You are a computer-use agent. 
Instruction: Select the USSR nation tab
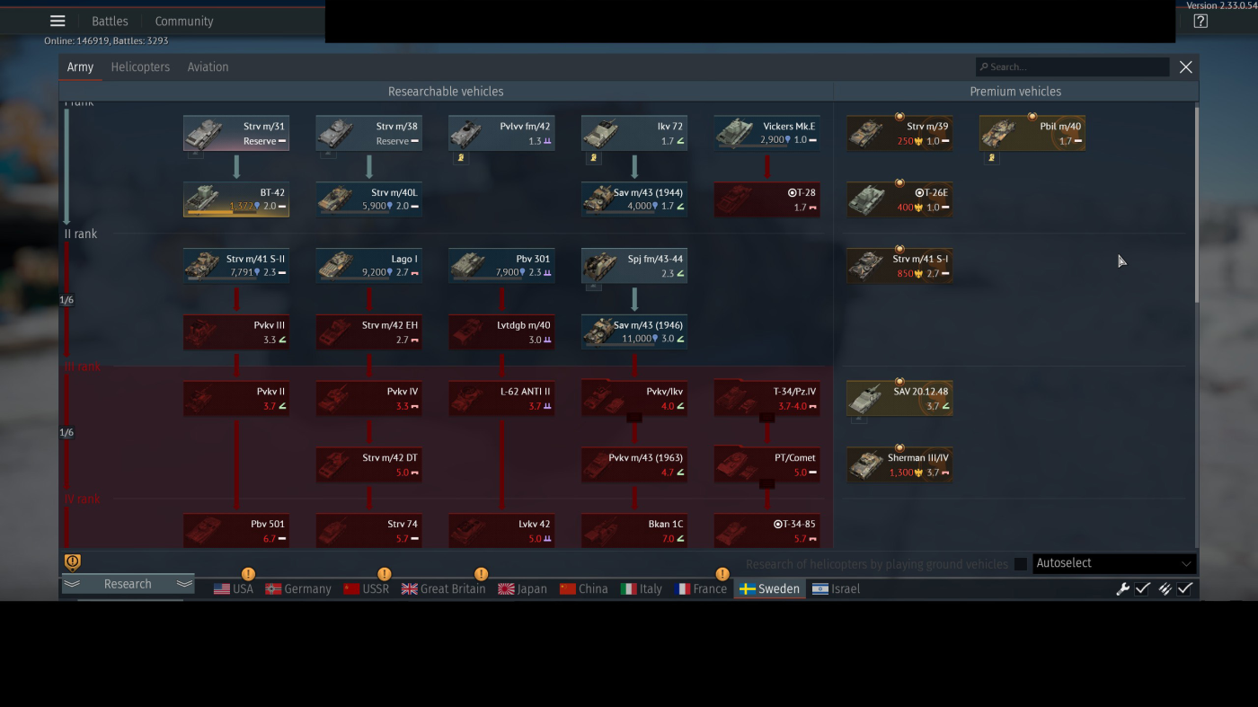tap(367, 589)
